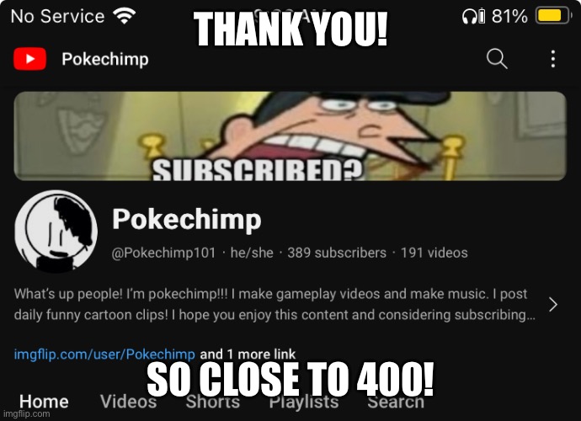Screen dimensions: 581x421
Task: Tap the Pokechimp title in the header bar
Action: click(105, 59)
